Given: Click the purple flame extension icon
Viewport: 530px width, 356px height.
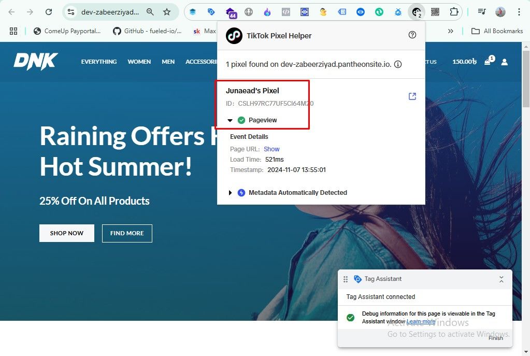Looking at the screenshot, I should pyautogui.click(x=267, y=12).
